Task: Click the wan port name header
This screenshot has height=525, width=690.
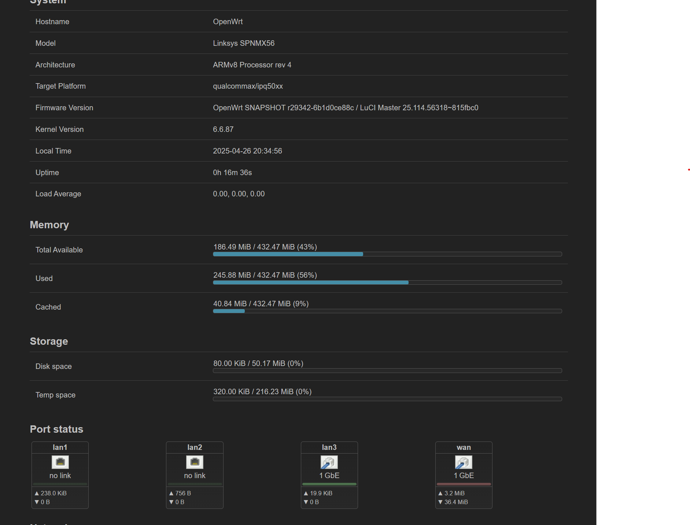Action: point(464,447)
